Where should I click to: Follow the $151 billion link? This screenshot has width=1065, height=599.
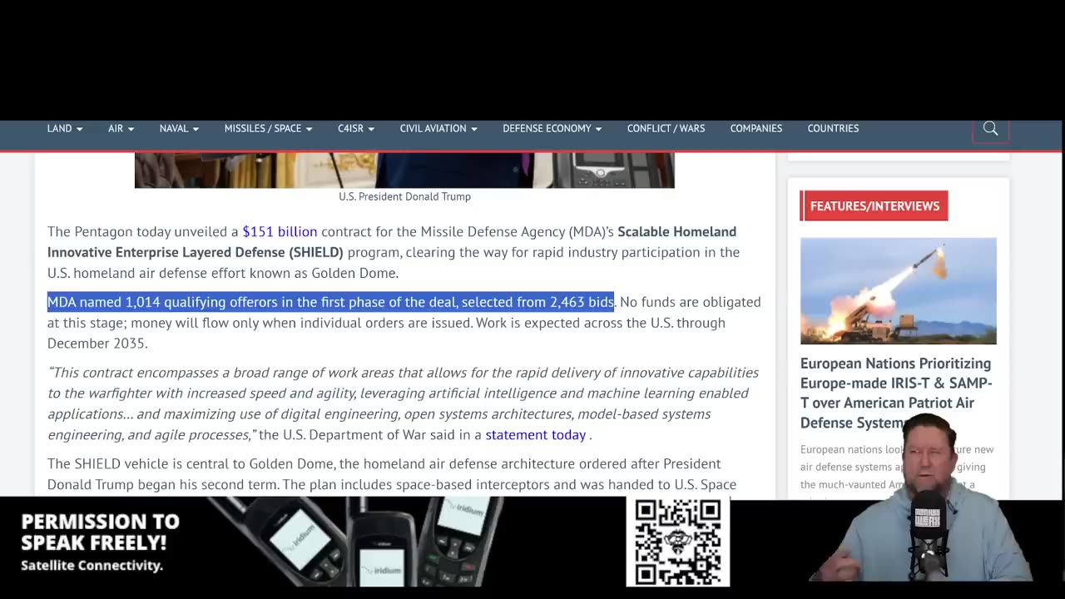[280, 231]
